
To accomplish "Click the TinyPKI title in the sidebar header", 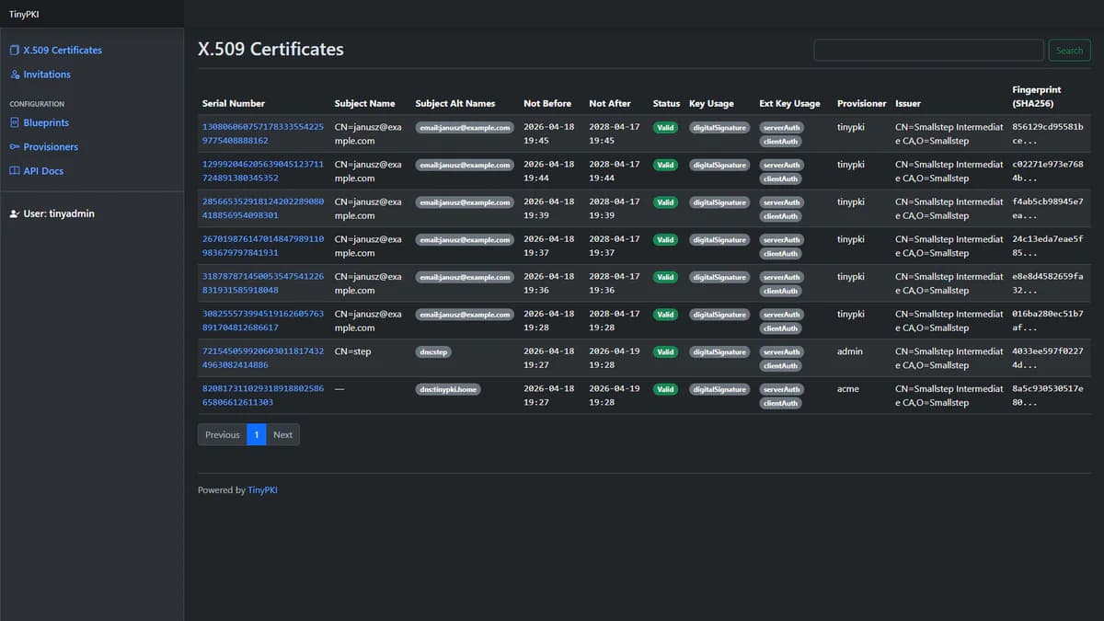I will pyautogui.click(x=24, y=14).
